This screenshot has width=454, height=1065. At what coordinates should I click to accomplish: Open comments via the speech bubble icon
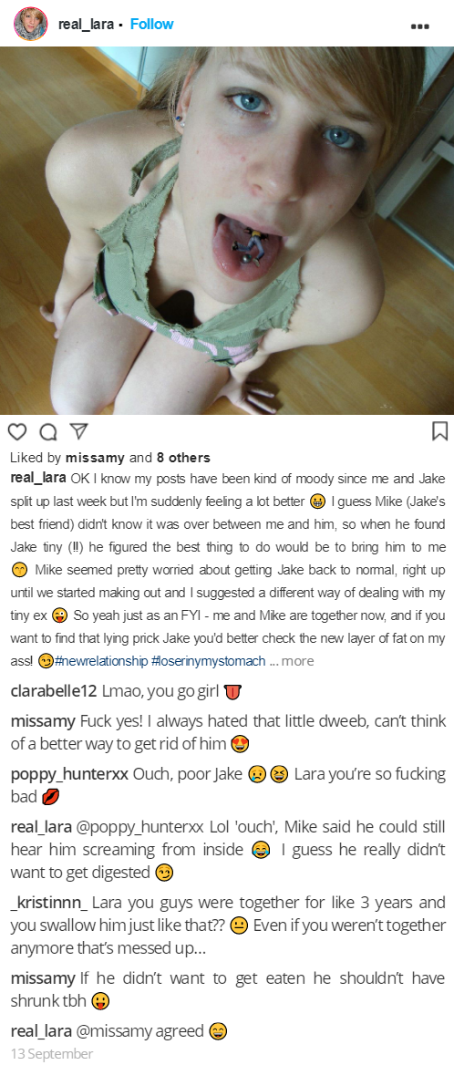pos(48,432)
